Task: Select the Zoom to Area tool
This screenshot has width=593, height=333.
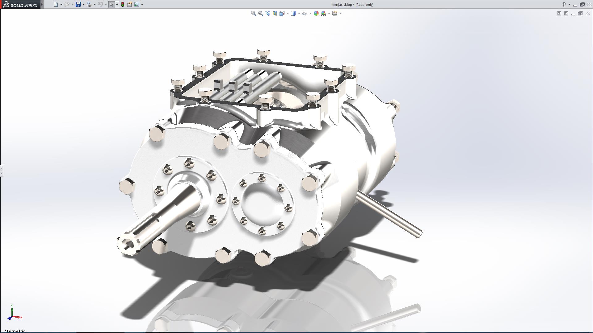Action: click(260, 13)
